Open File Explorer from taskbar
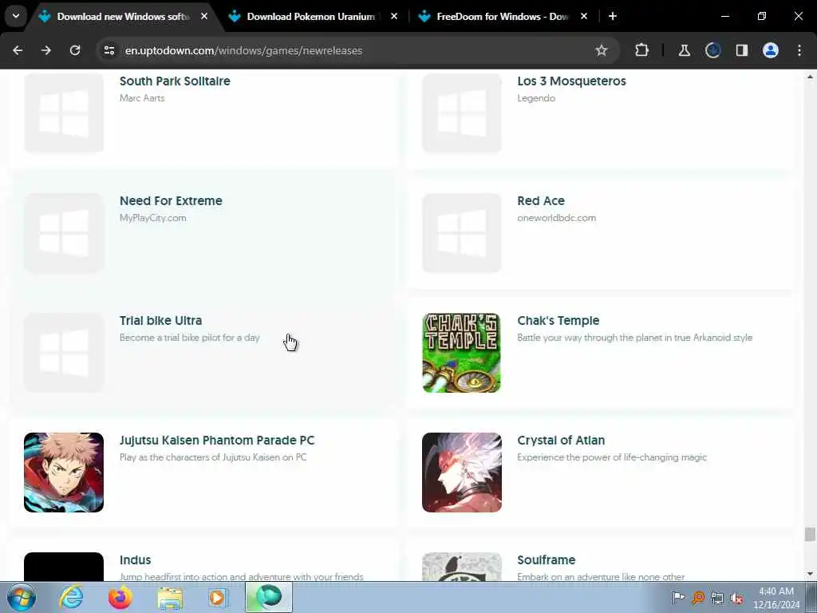The width and height of the screenshot is (817, 613). point(170,597)
